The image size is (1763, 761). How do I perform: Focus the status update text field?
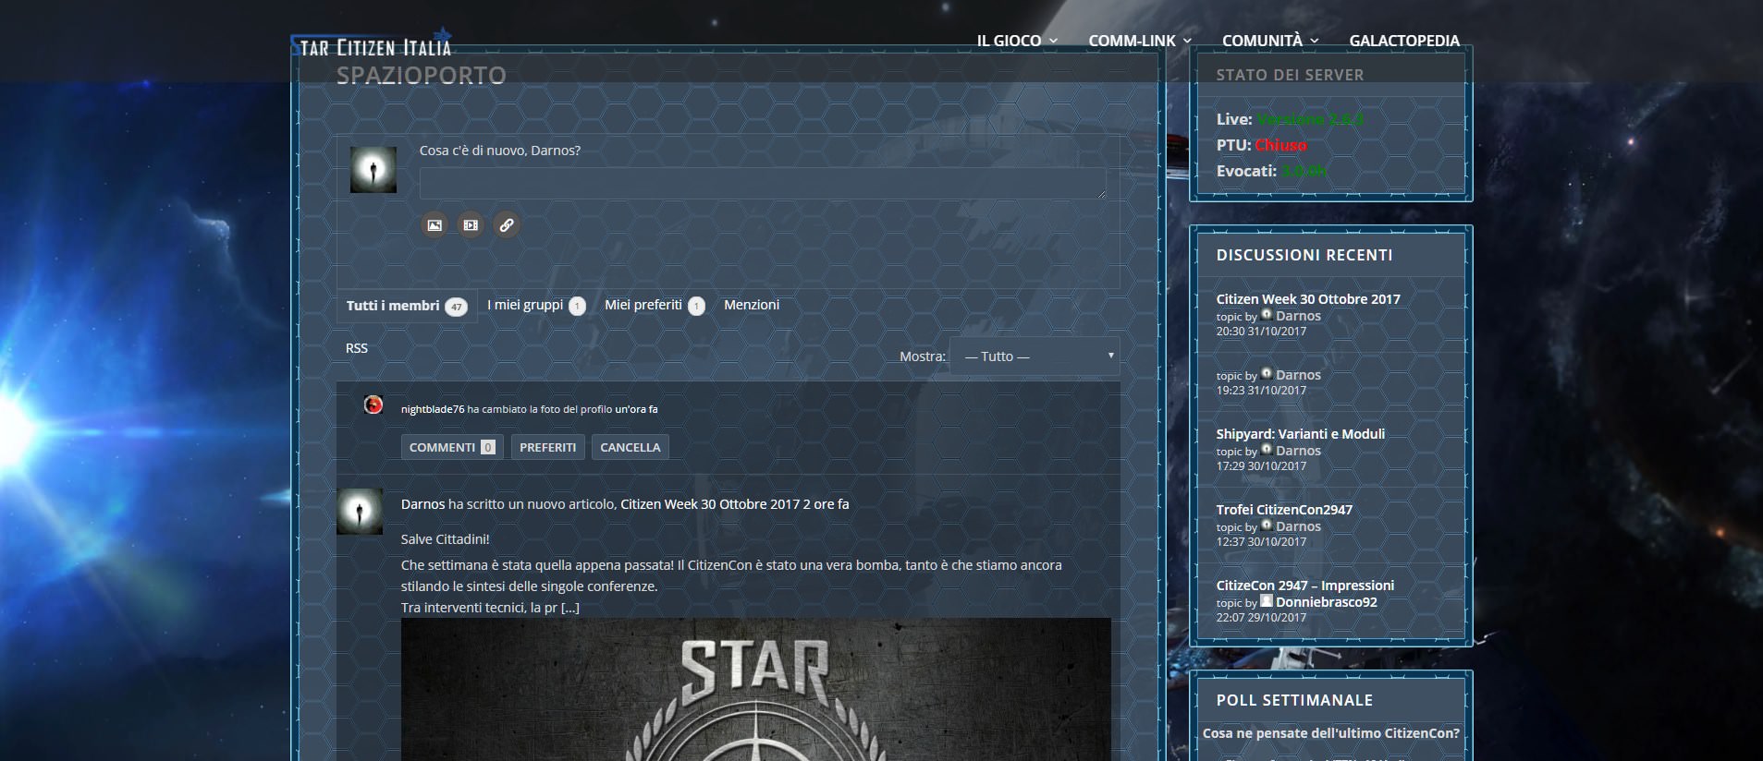(x=762, y=183)
